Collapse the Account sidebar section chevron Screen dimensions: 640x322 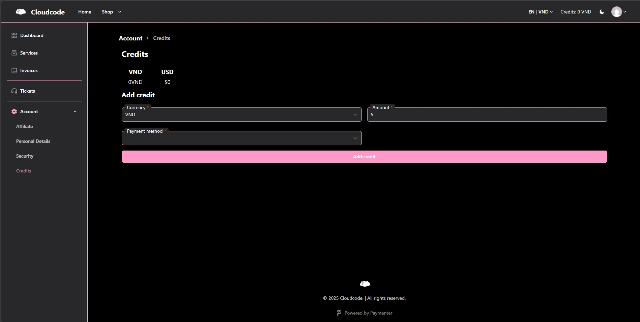(75, 111)
